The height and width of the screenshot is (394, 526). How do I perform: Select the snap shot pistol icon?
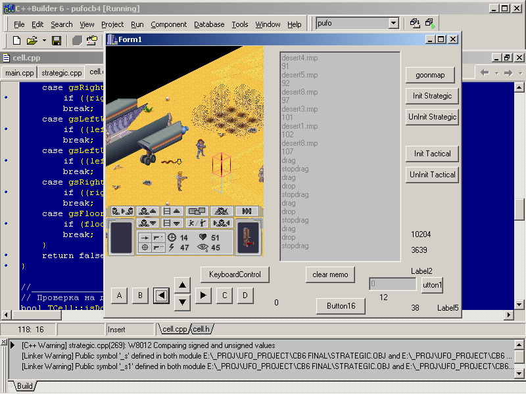pos(158,238)
